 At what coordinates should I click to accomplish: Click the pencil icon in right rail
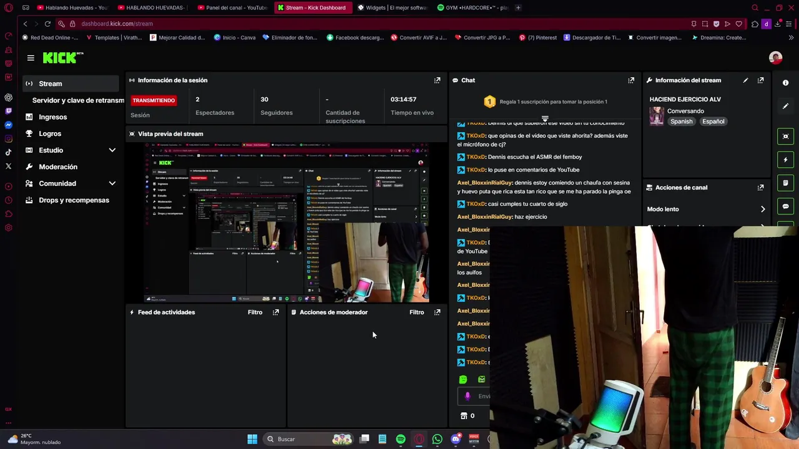pyautogui.click(x=785, y=106)
